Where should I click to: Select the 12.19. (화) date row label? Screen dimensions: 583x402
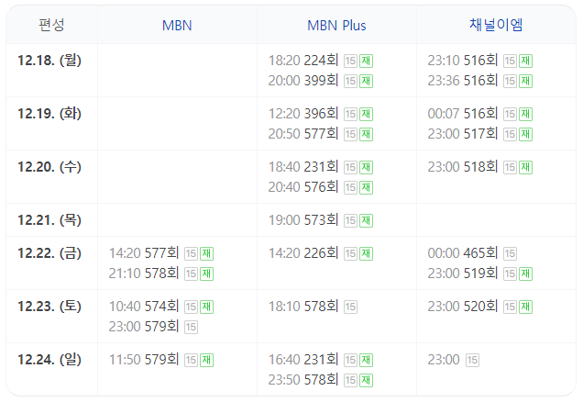[x=49, y=114]
